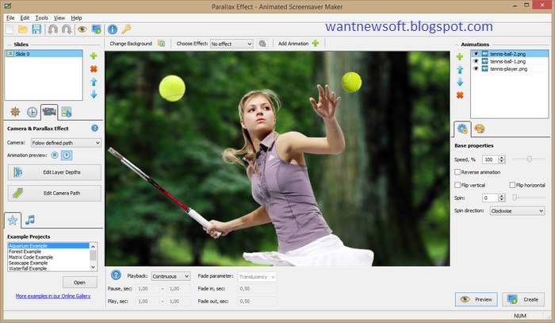This screenshot has height=323, width=555.
Task: Click Edit Layer Depths button
Action: 55,172
